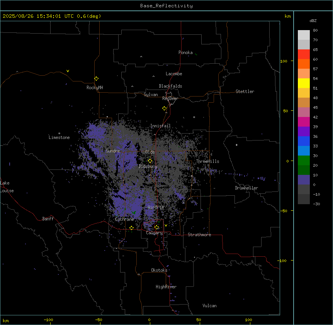Select the magenta 42 dBZ legend swatch

(x=304, y=122)
